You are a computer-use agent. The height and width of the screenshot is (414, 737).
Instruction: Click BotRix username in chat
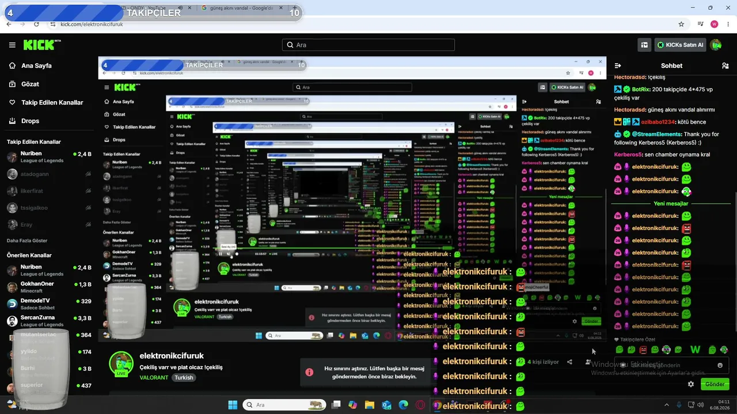(x=641, y=89)
